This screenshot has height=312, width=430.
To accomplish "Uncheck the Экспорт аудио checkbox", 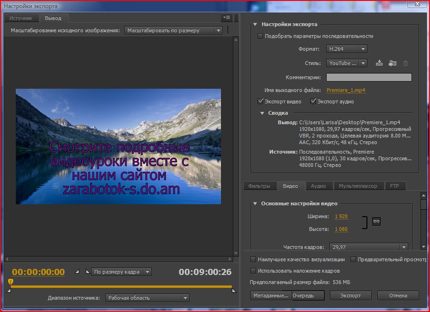I will 313,101.
